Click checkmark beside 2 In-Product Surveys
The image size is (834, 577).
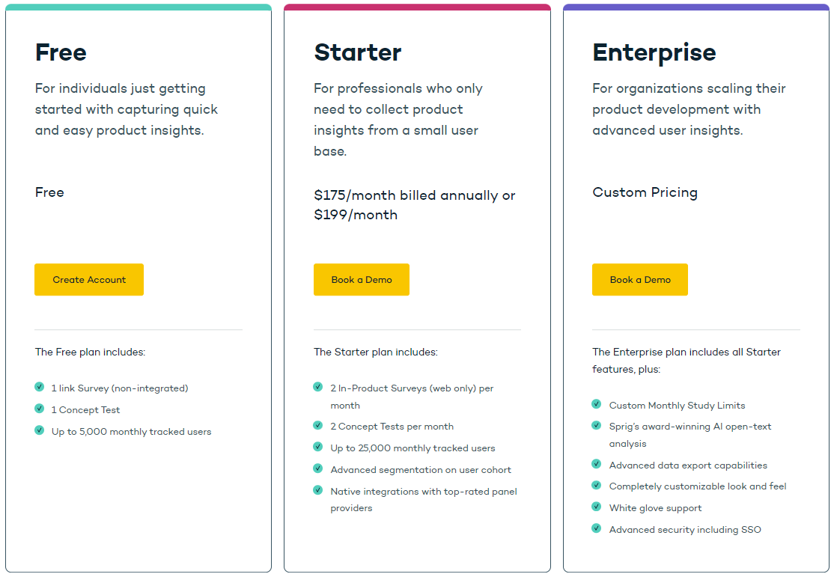318,387
